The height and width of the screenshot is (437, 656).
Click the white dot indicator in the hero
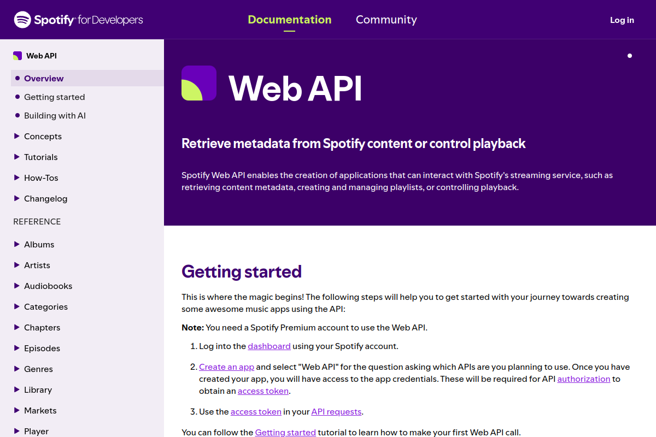pyautogui.click(x=630, y=56)
